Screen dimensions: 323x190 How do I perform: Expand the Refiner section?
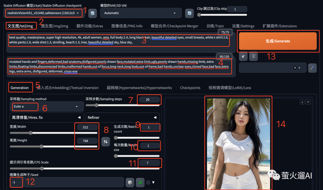(122, 118)
